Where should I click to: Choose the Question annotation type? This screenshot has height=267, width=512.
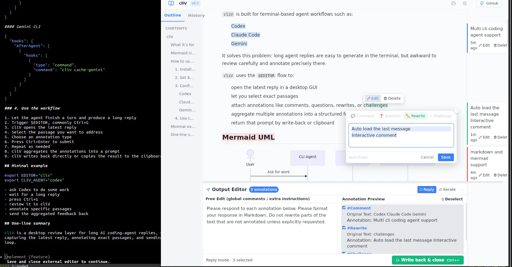(390, 116)
